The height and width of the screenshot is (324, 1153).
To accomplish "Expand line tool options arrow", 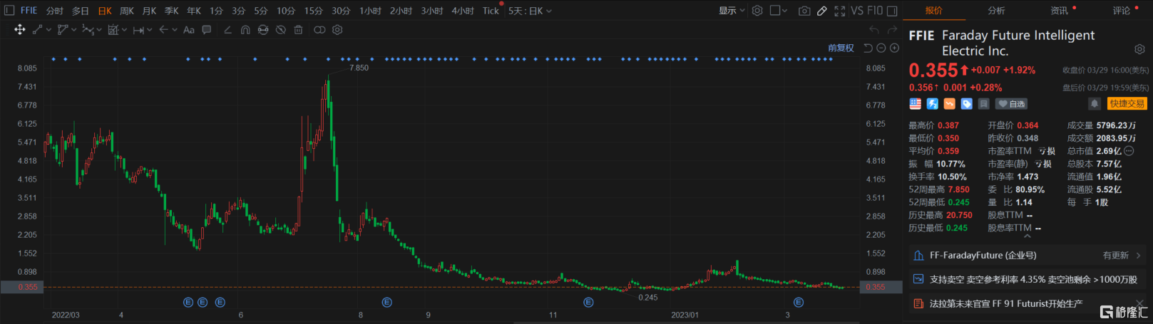I will click(x=48, y=31).
